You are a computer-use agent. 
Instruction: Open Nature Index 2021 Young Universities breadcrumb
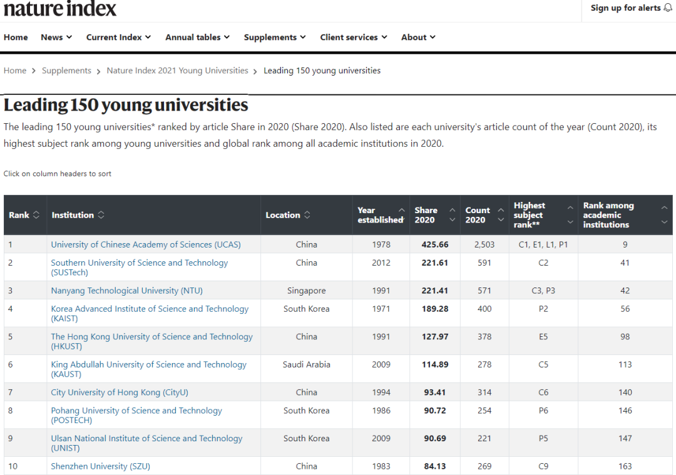pos(178,71)
